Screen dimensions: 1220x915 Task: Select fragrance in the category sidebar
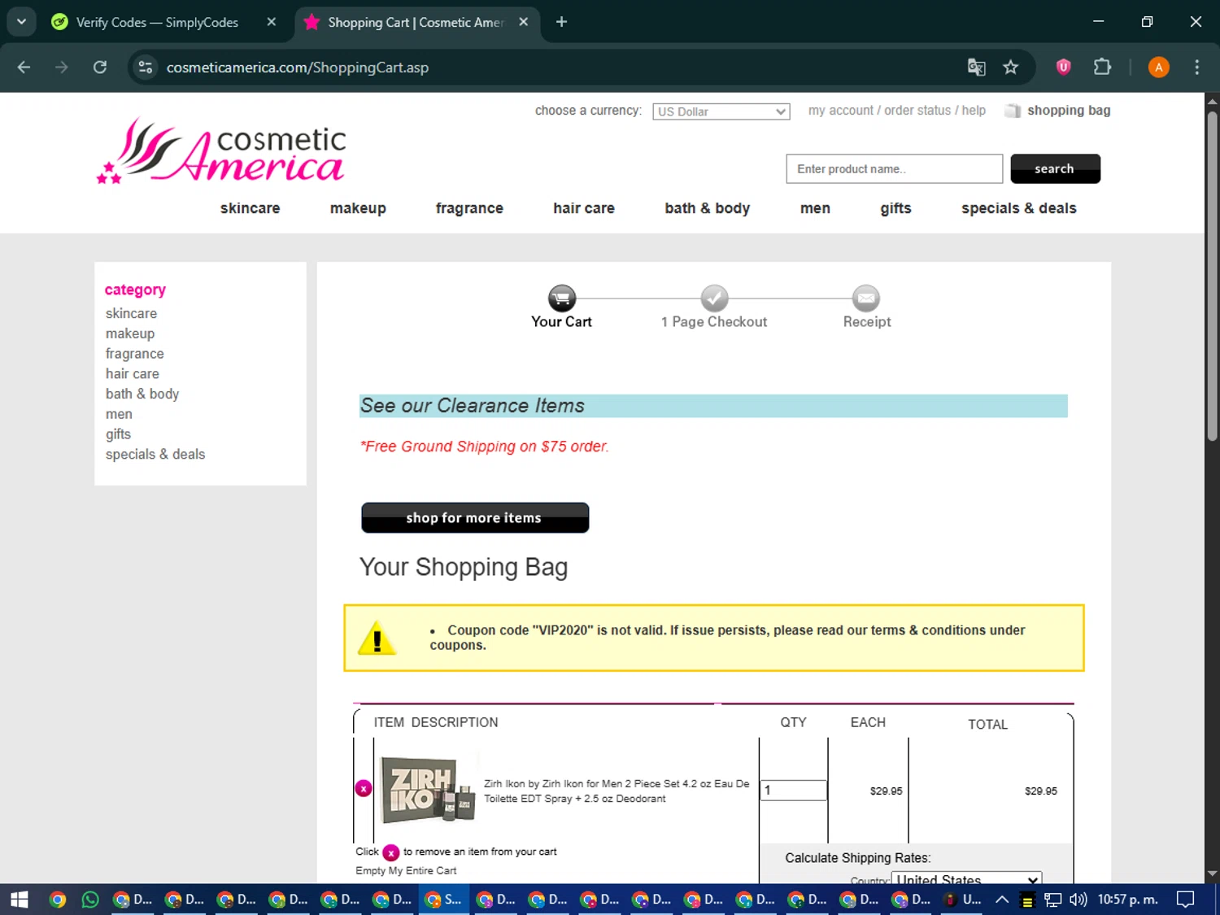click(135, 354)
